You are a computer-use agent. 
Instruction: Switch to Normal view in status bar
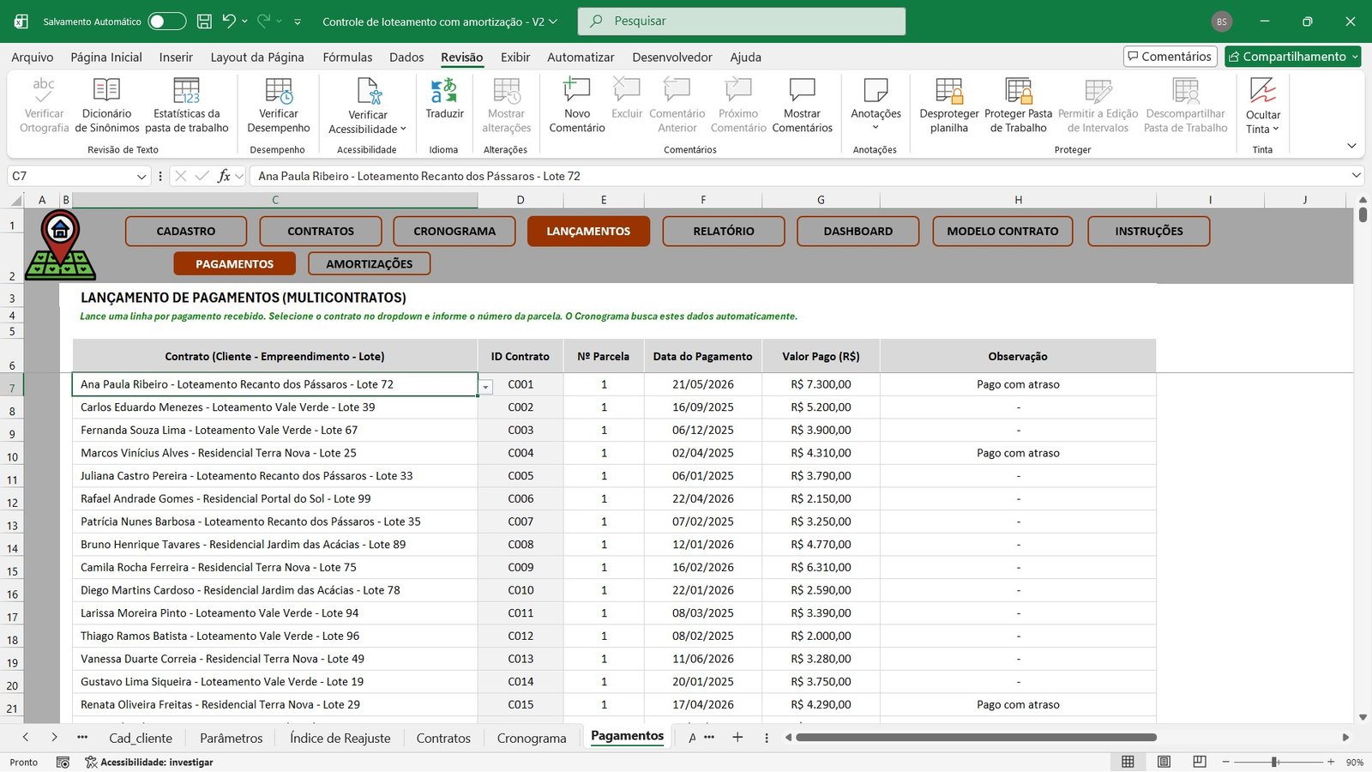point(1128,762)
